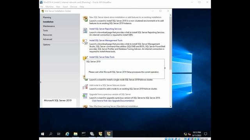Screen dimensions: 250x140
Task: Select Tools in the sidebar
Action: tap(45, 30)
